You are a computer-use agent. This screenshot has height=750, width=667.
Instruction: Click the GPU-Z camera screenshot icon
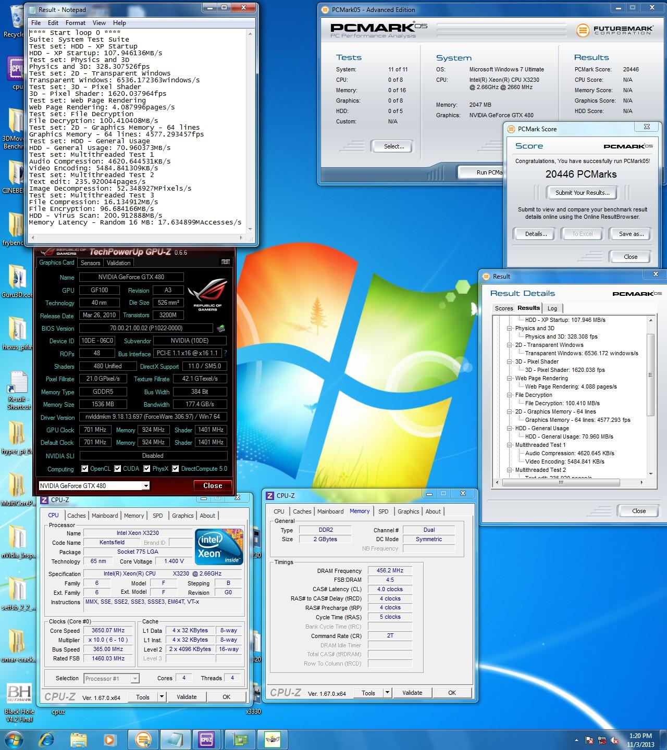226,262
